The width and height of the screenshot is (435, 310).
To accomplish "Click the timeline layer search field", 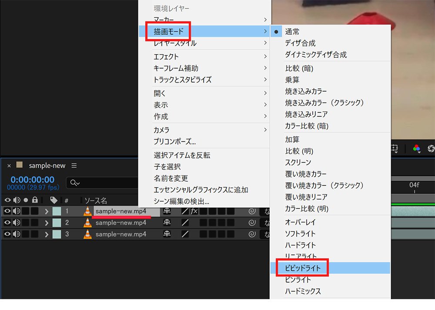I will tap(102, 183).
